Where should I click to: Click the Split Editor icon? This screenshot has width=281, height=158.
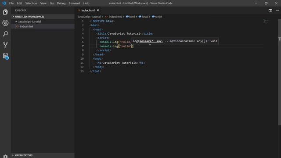[270, 11]
